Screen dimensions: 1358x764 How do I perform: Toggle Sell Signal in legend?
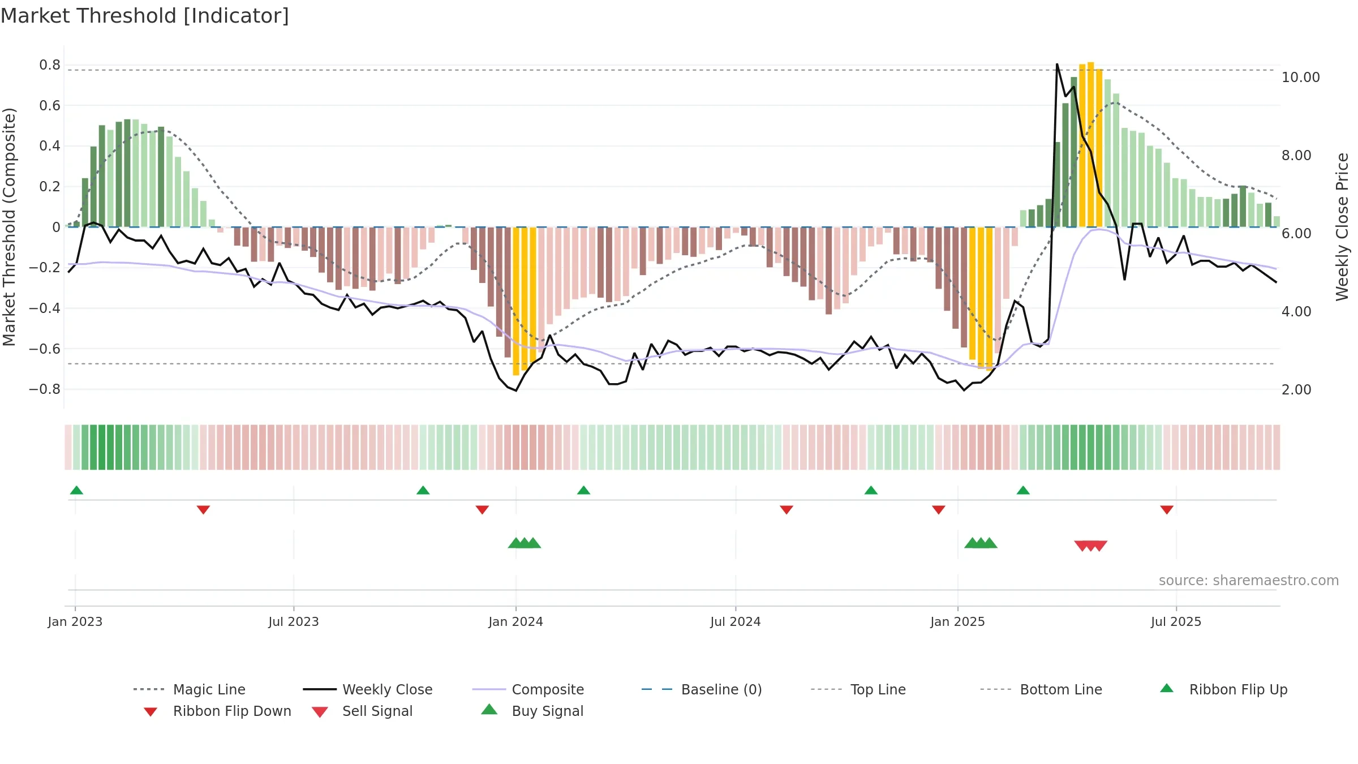pyautogui.click(x=362, y=711)
